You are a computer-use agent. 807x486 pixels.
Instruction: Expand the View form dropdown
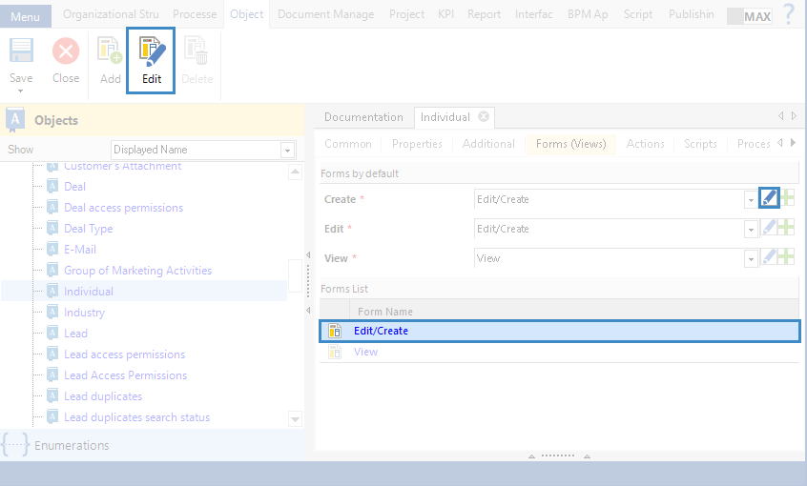tap(750, 258)
